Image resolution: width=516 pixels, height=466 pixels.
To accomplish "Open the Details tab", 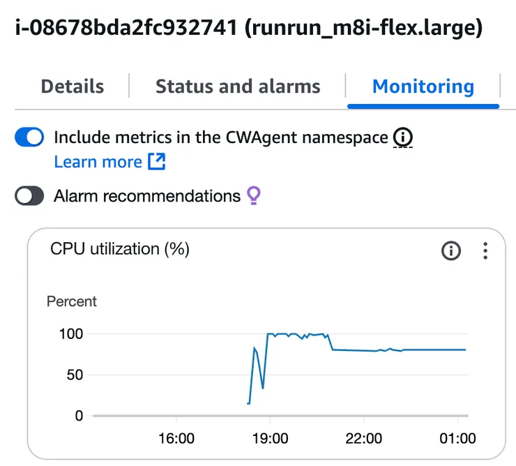I will point(73,87).
